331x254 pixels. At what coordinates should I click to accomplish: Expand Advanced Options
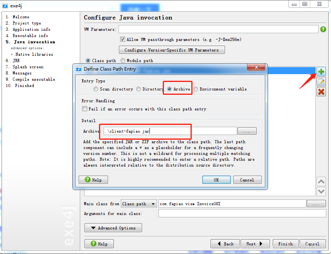click(113, 228)
